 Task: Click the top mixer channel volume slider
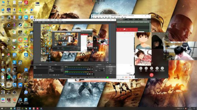pyautogui.click(x=77, y=69)
